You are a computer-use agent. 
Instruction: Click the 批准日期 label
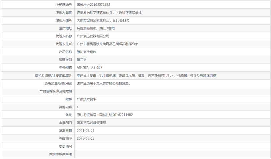(x=65, y=131)
